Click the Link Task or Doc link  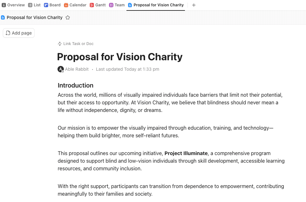(x=78, y=44)
